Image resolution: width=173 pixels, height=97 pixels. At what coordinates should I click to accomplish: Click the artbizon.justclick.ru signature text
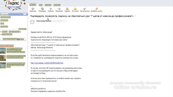(x=38, y=89)
